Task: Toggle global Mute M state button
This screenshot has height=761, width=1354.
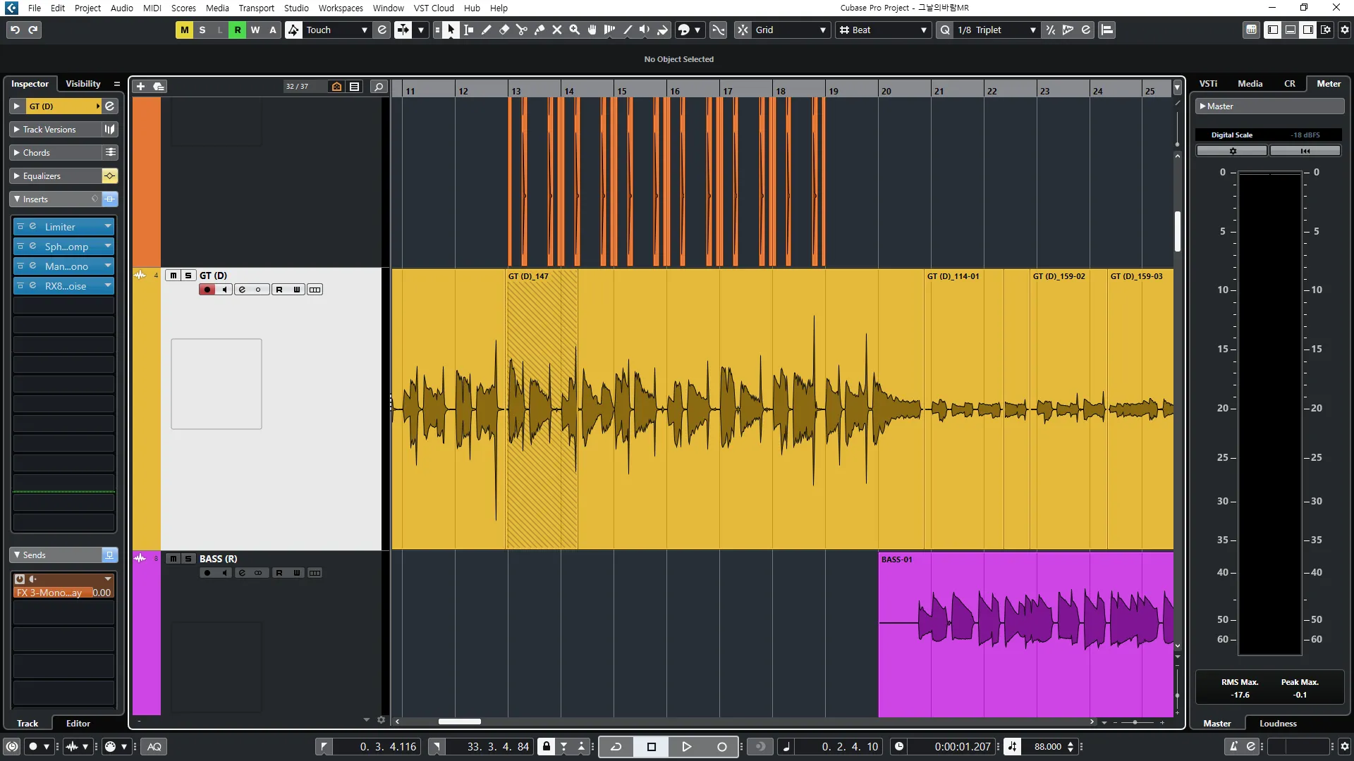Action: [184, 30]
